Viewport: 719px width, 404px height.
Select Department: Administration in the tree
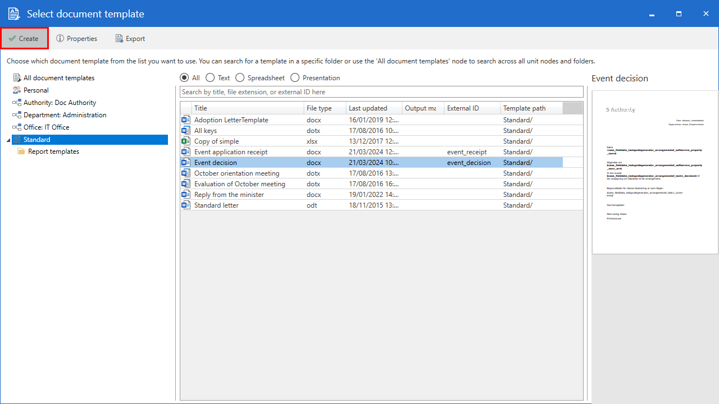[65, 115]
